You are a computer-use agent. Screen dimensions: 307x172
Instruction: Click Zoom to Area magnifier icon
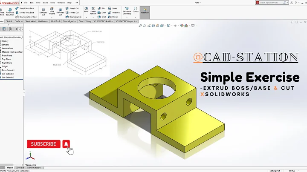pos(145,26)
